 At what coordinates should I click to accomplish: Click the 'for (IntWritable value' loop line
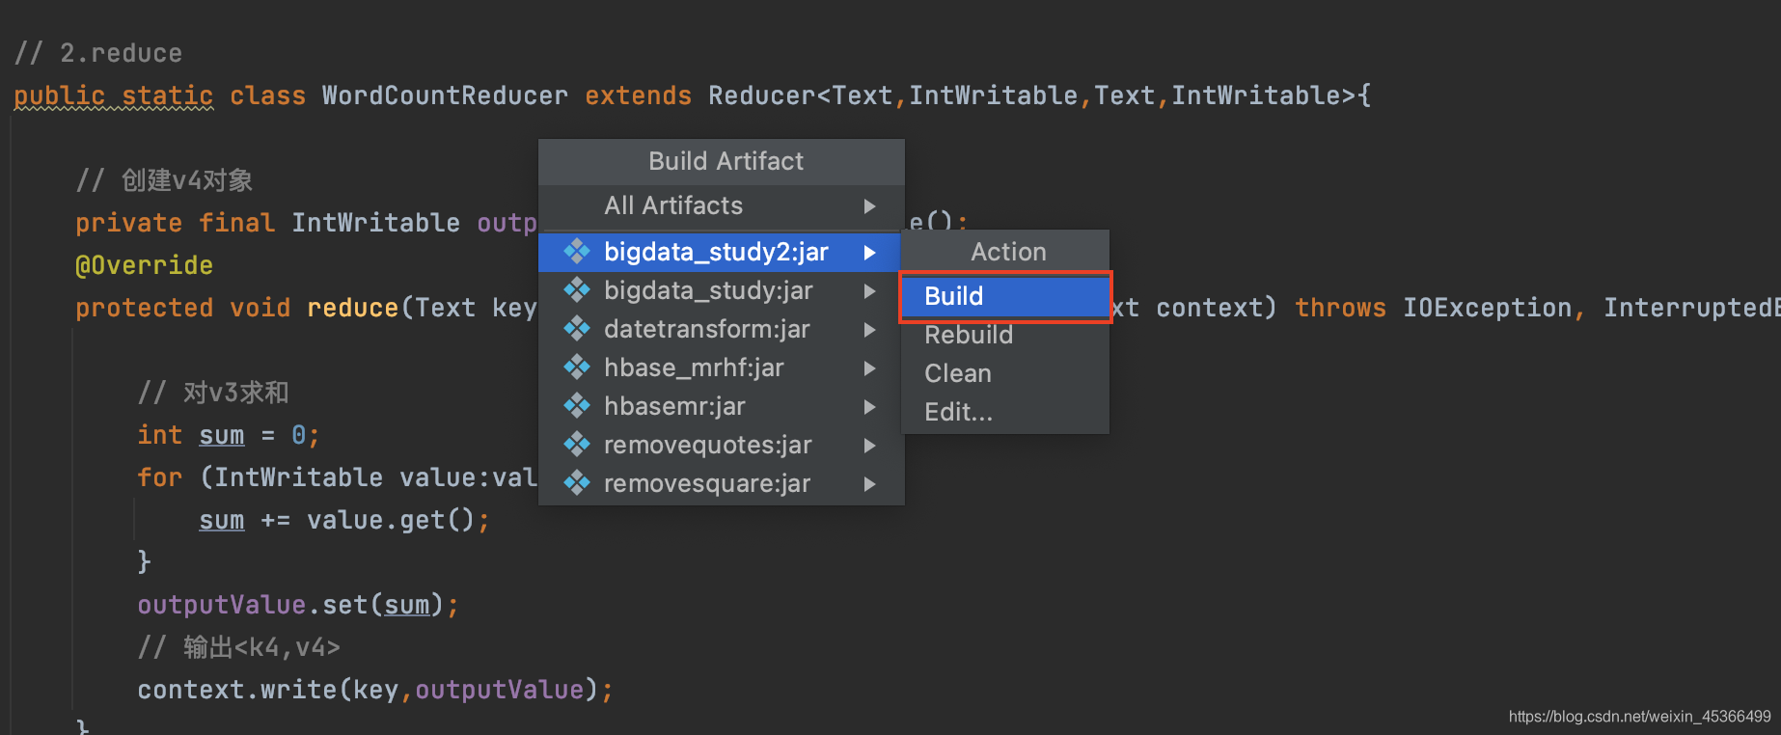[x=337, y=477]
